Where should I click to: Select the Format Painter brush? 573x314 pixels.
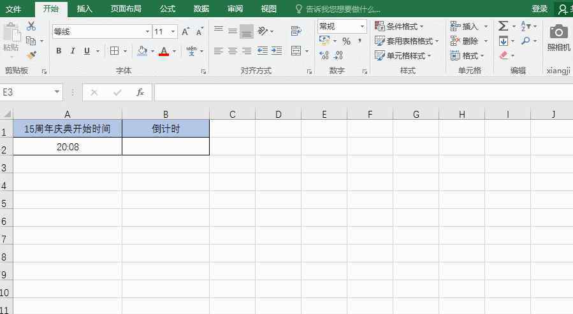[x=31, y=55]
